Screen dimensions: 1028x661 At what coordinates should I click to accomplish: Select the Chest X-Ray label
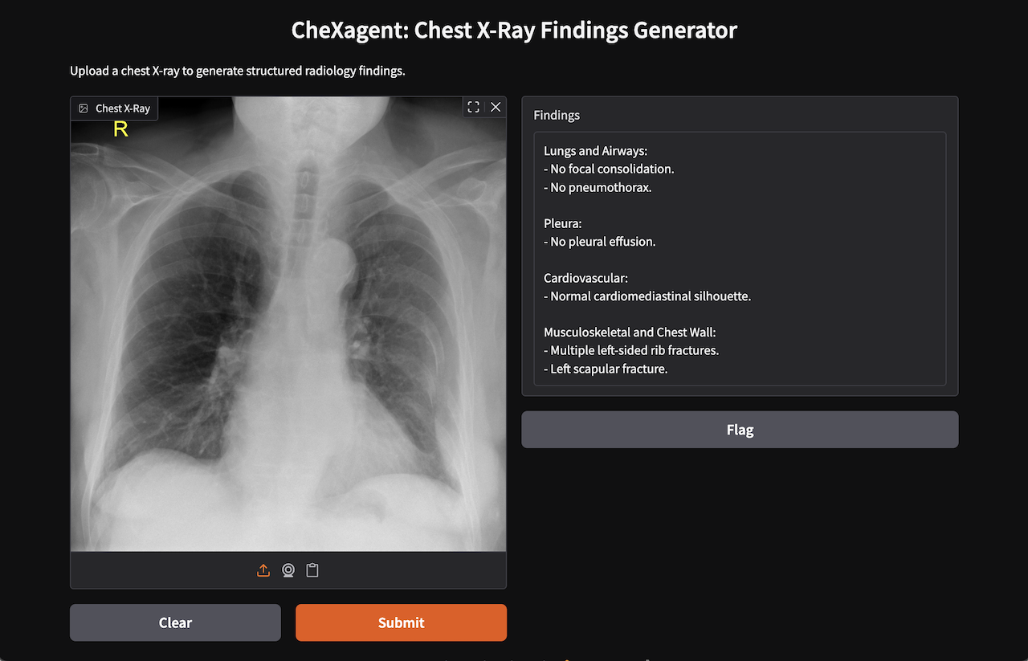click(x=121, y=108)
